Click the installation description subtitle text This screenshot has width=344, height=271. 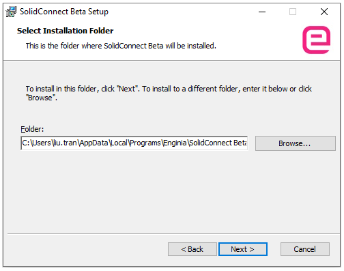point(121,46)
